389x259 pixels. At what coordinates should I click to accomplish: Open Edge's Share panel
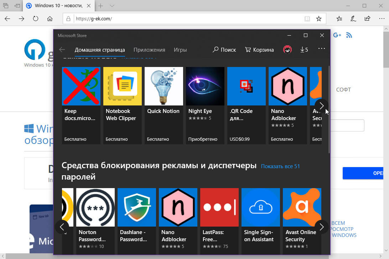coord(367,19)
